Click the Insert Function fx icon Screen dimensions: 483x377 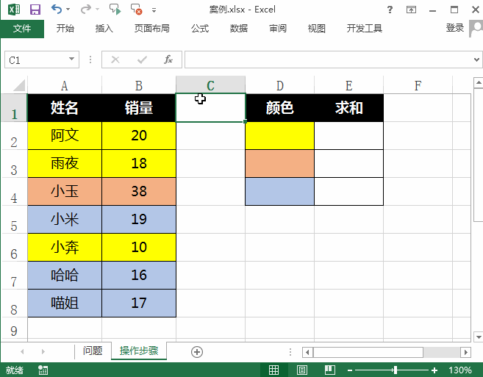(x=168, y=60)
